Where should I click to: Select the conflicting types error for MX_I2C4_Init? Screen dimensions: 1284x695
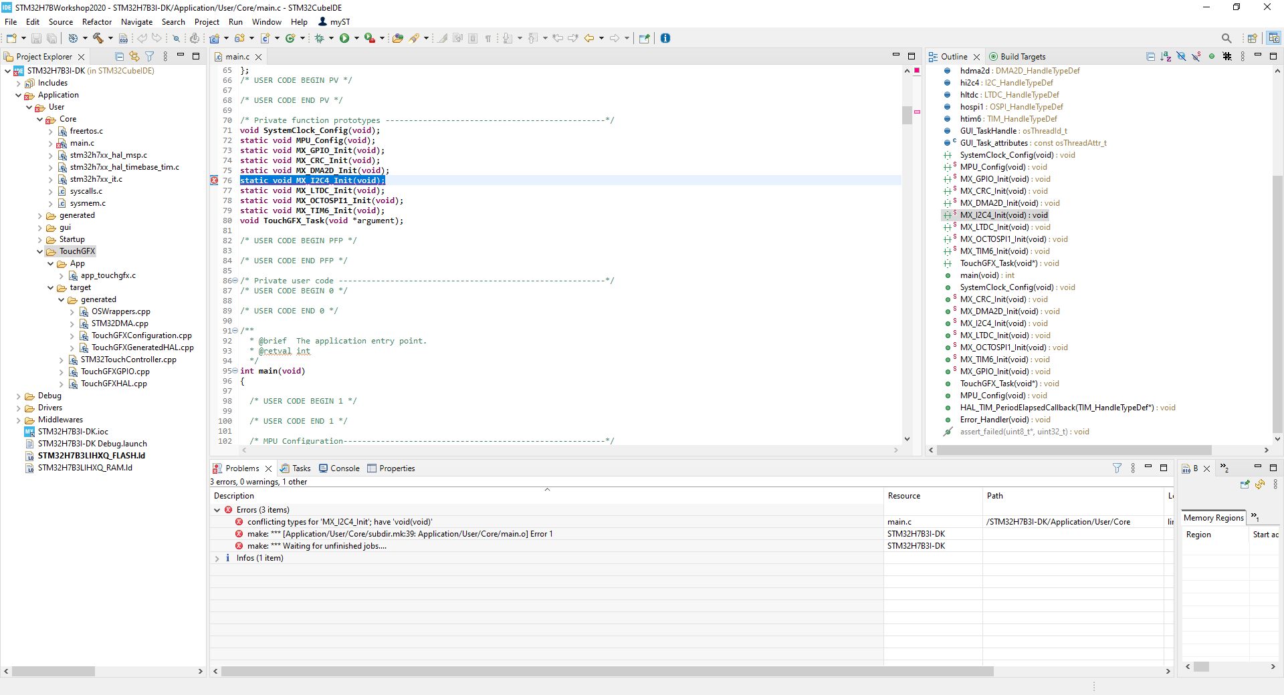coord(340,522)
